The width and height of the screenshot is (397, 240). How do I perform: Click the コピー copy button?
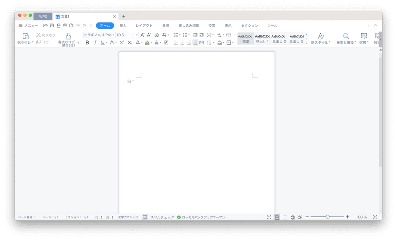pyautogui.click(x=44, y=42)
